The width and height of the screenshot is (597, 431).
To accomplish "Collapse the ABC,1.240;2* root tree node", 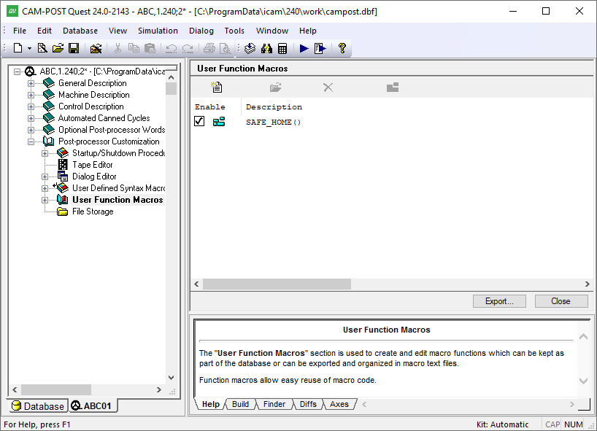I will click(17, 71).
